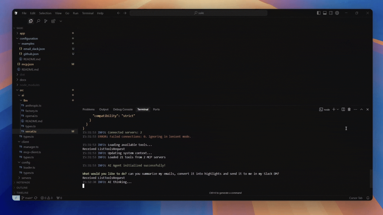Open the Search view icon
Image resolution: width=383 pixels, height=215 pixels.
[38, 21]
